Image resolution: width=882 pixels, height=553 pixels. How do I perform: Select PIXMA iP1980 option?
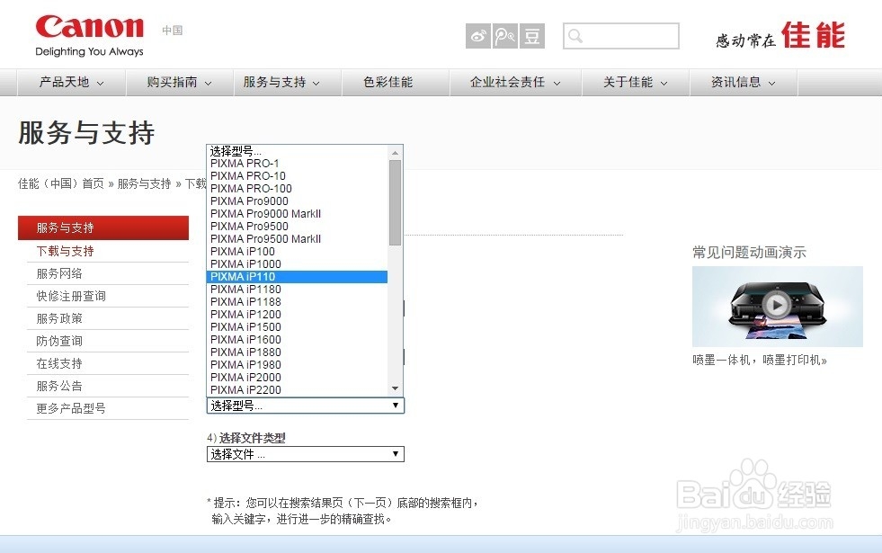coord(298,364)
